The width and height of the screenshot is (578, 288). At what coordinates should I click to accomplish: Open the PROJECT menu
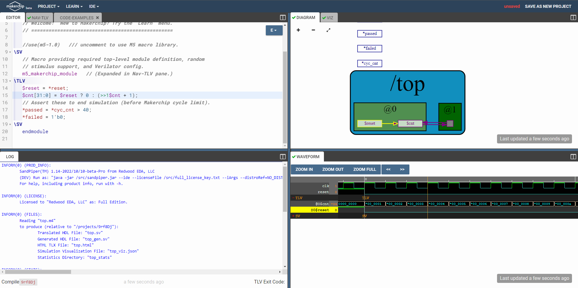tap(48, 6)
